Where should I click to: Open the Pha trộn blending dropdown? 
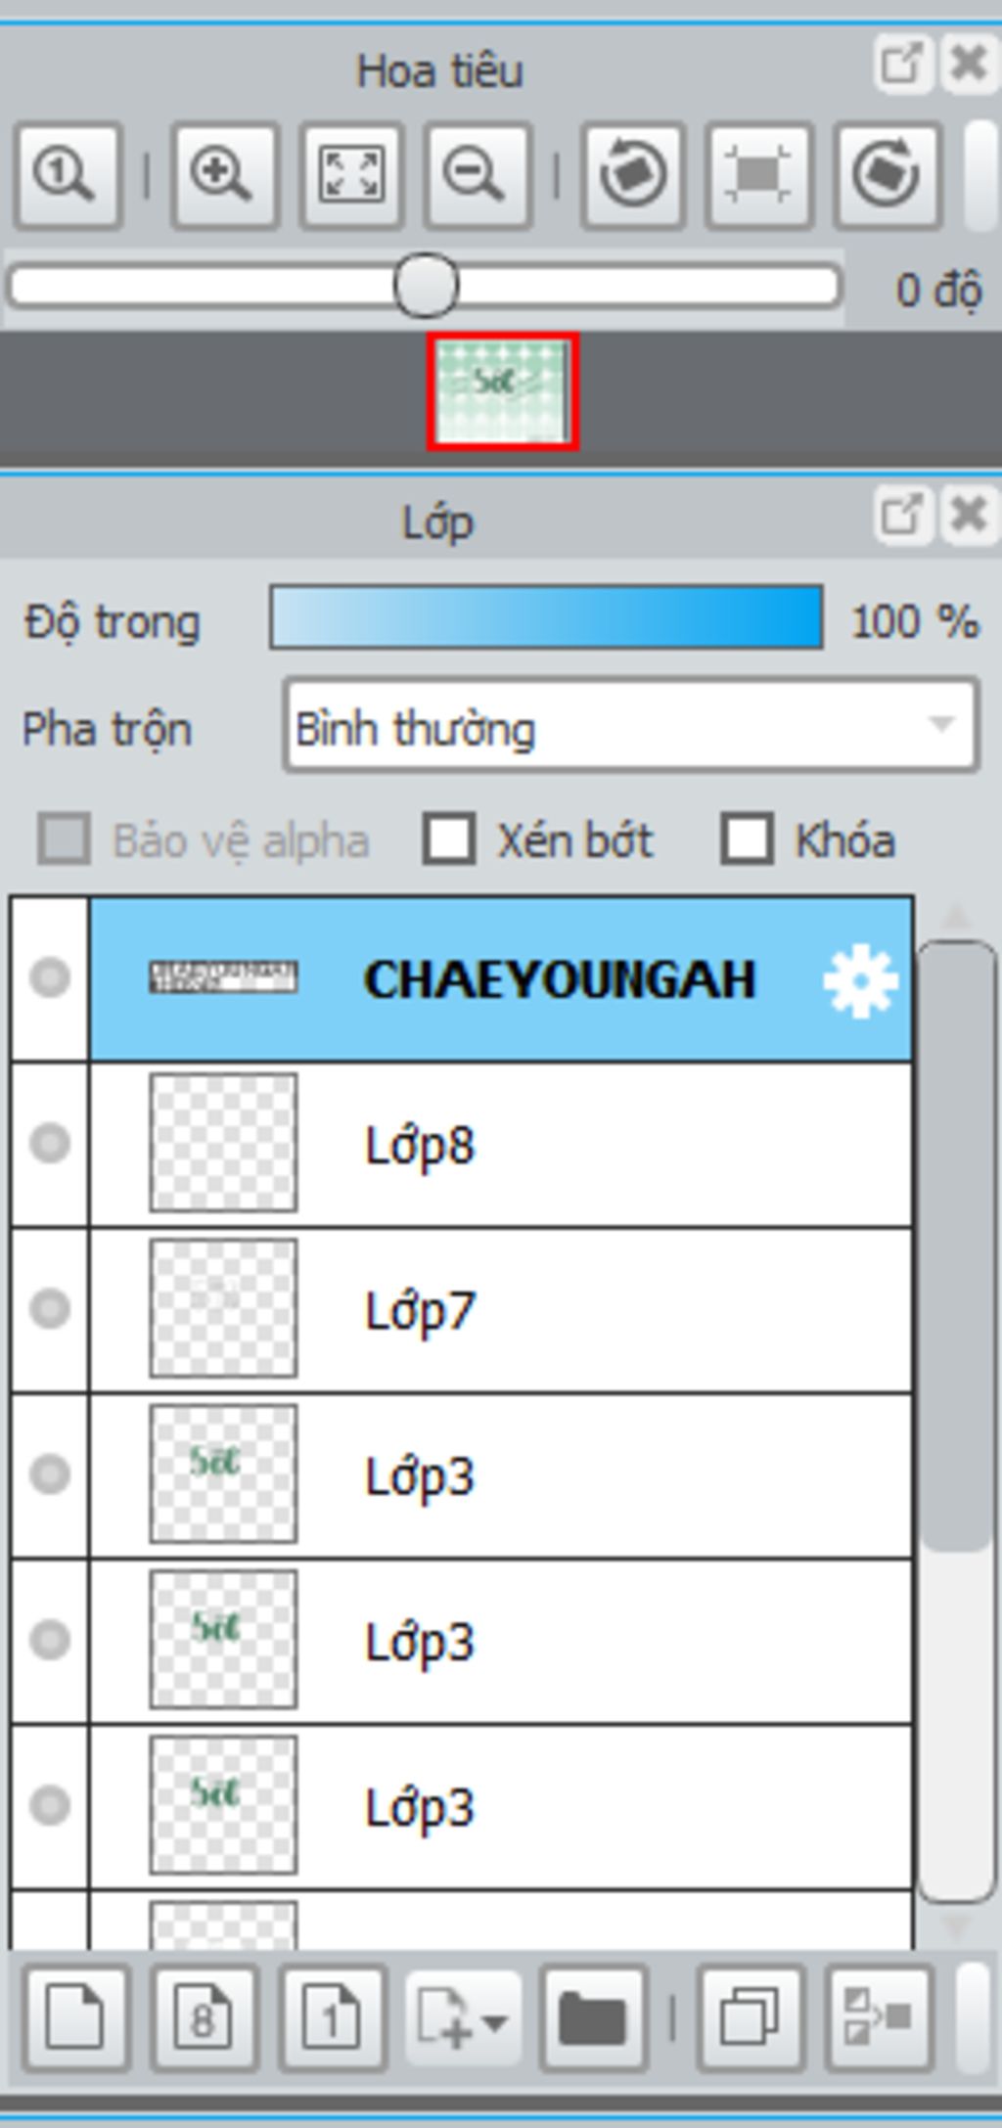(631, 727)
